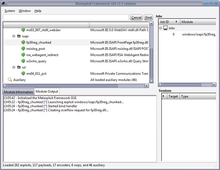Click the Cancel search button
This screenshot has width=220, height=170.
pyautogui.click(x=136, y=18)
